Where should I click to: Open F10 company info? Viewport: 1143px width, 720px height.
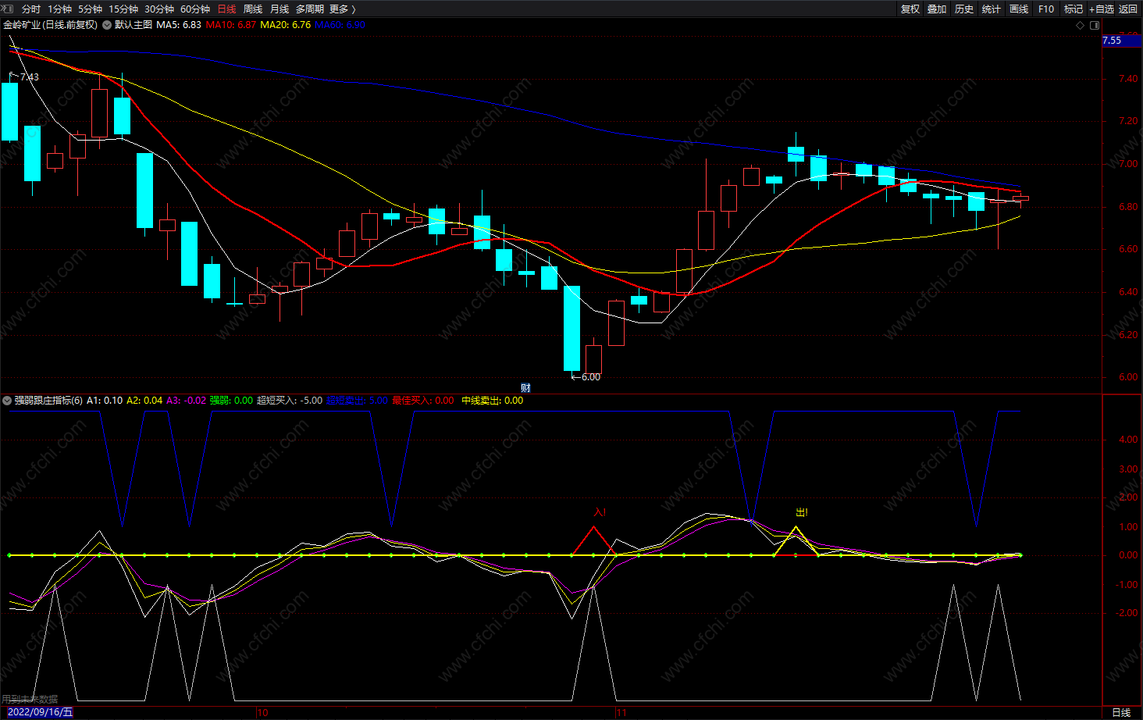tap(1046, 9)
